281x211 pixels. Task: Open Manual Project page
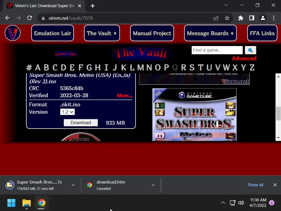pos(152,33)
